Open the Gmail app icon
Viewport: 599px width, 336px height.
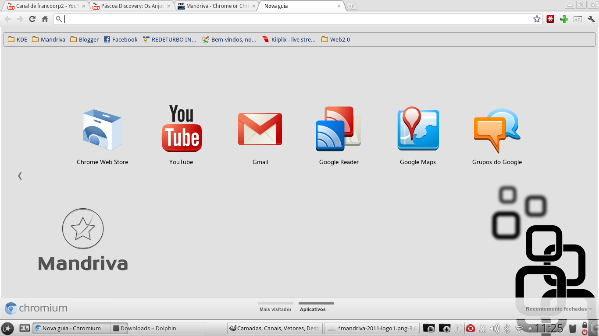[260, 129]
